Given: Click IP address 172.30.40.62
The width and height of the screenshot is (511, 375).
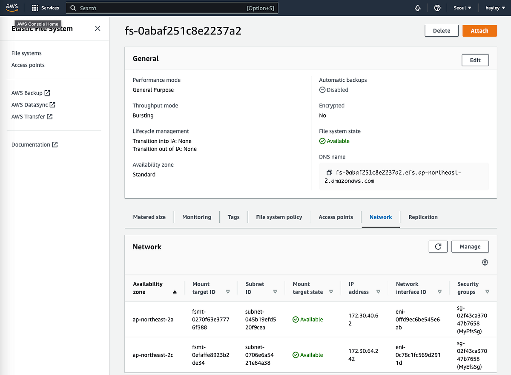Looking at the screenshot, I should [364, 319].
